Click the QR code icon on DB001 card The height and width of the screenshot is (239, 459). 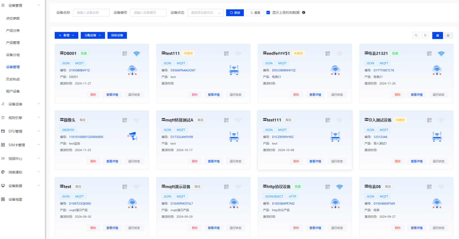tap(125, 53)
